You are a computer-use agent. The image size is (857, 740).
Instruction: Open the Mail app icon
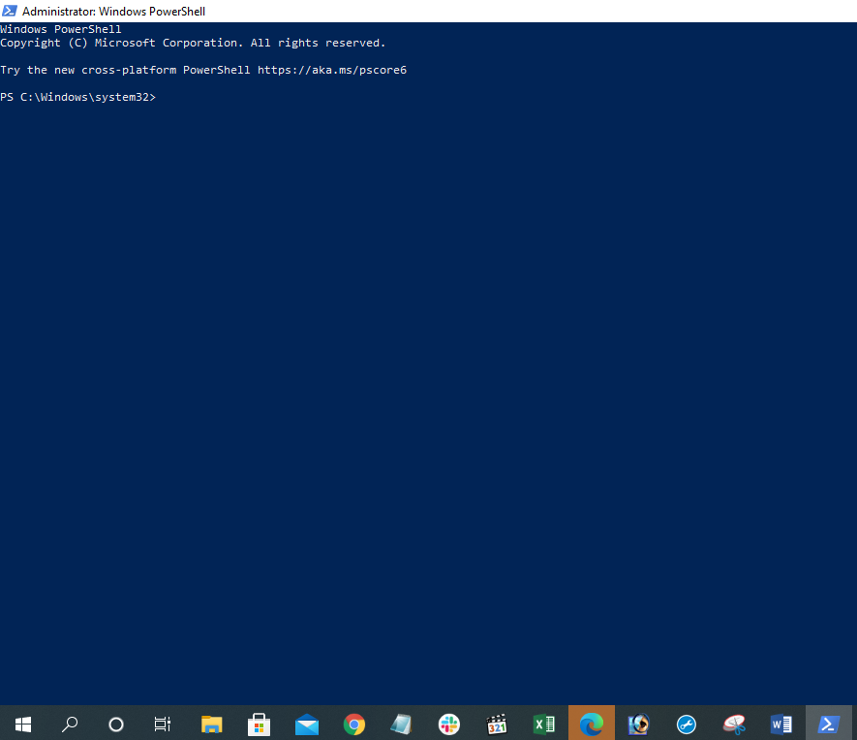pos(307,724)
